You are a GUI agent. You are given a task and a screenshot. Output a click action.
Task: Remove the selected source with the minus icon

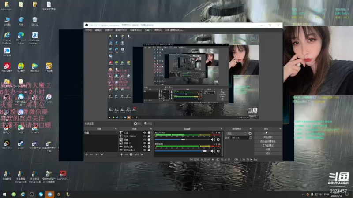pyautogui.click(x=126, y=154)
